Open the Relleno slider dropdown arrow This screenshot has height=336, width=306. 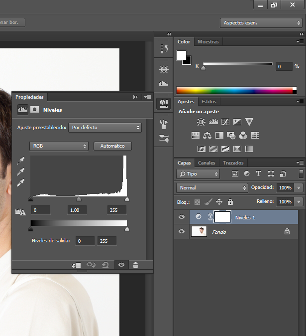point(299,202)
